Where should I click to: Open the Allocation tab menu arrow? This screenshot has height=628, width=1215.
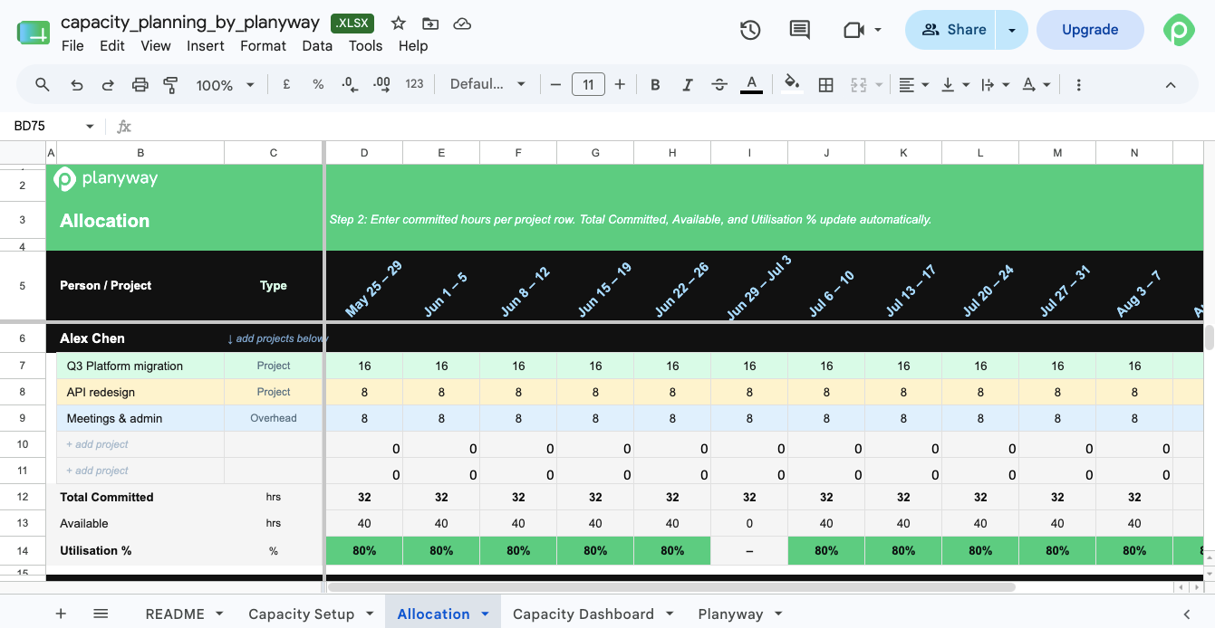pos(485,614)
